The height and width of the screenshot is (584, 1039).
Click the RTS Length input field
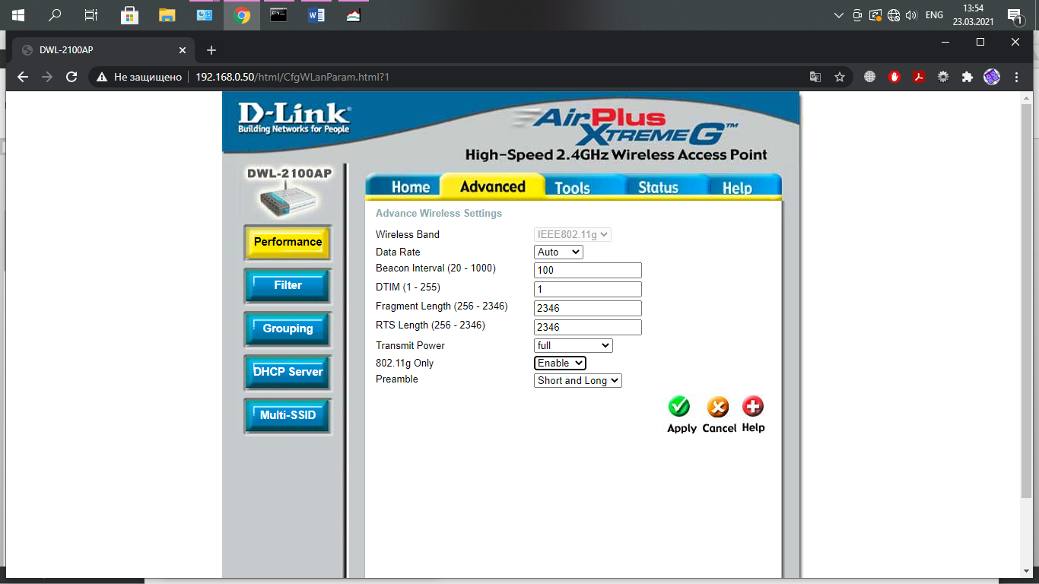[588, 327]
